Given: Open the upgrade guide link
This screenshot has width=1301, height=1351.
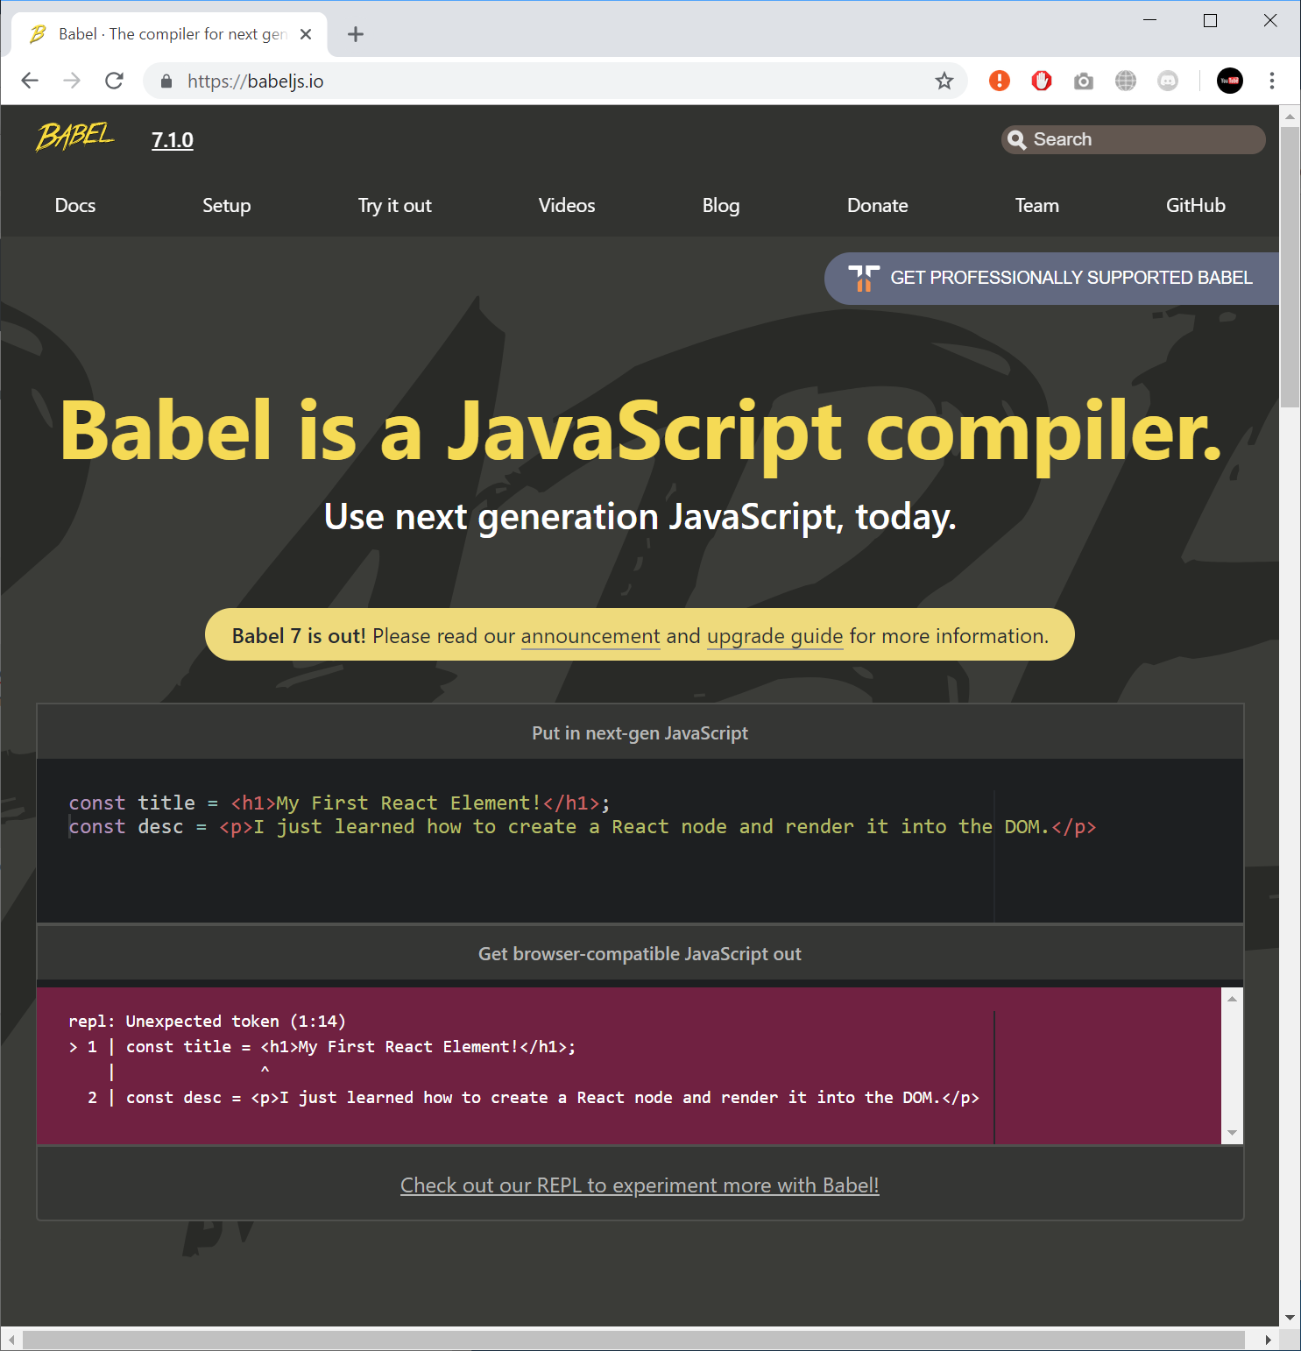Looking at the screenshot, I should point(774,636).
